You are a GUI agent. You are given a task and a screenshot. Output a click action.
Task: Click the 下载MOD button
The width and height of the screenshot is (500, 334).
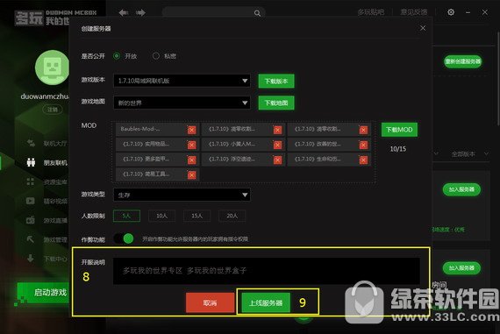click(399, 130)
